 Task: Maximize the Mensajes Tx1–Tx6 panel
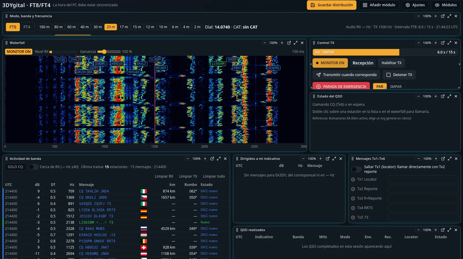(x=450, y=159)
